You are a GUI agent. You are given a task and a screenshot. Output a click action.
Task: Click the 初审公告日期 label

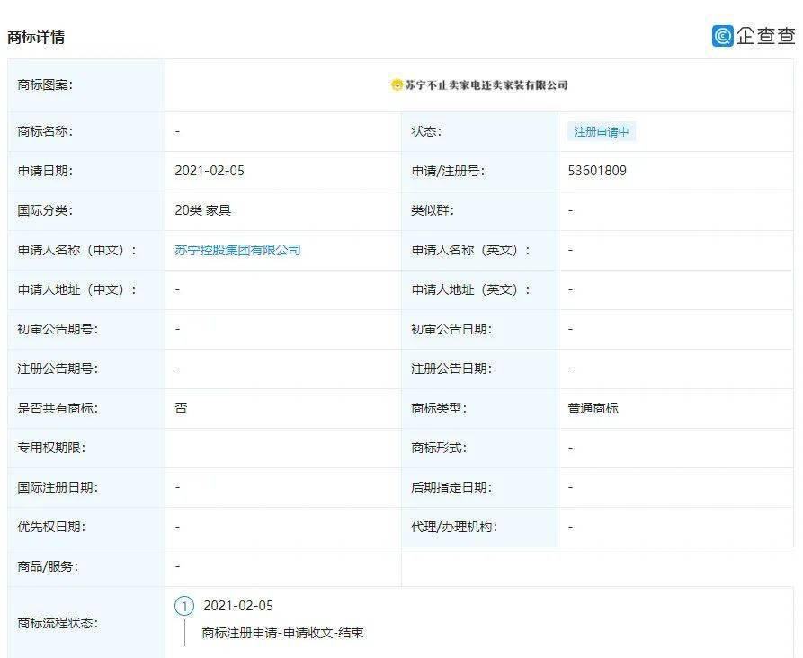pyautogui.click(x=451, y=329)
